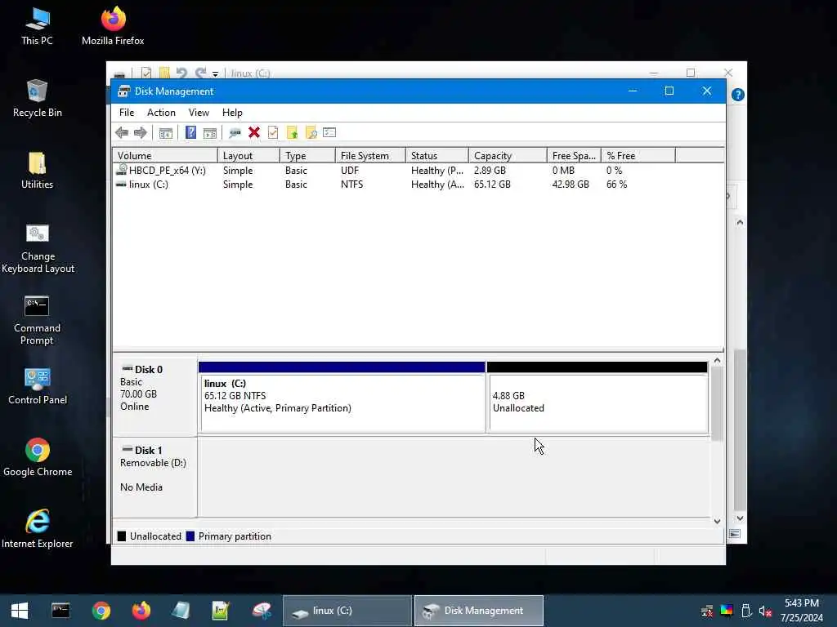Click the muted volume tray icon
837x627 pixels.
[765, 611]
